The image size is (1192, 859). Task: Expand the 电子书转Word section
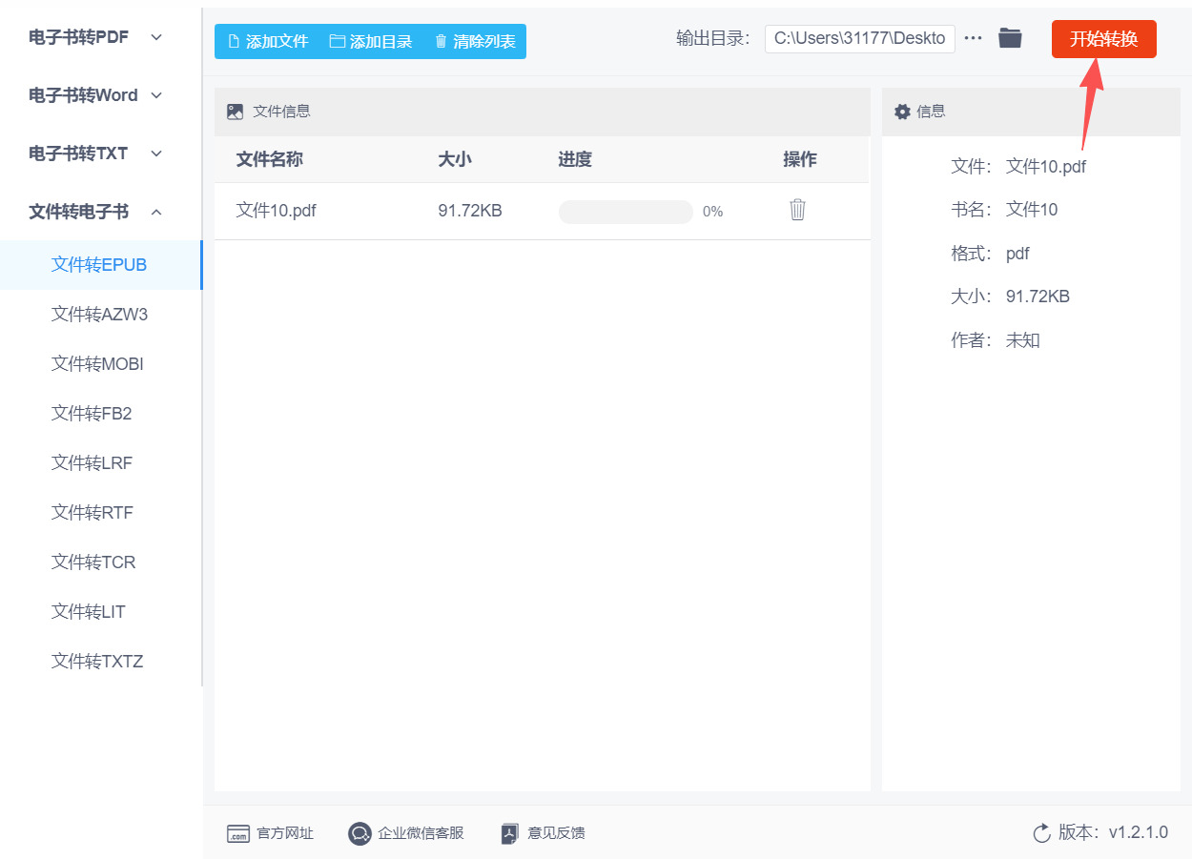click(85, 95)
